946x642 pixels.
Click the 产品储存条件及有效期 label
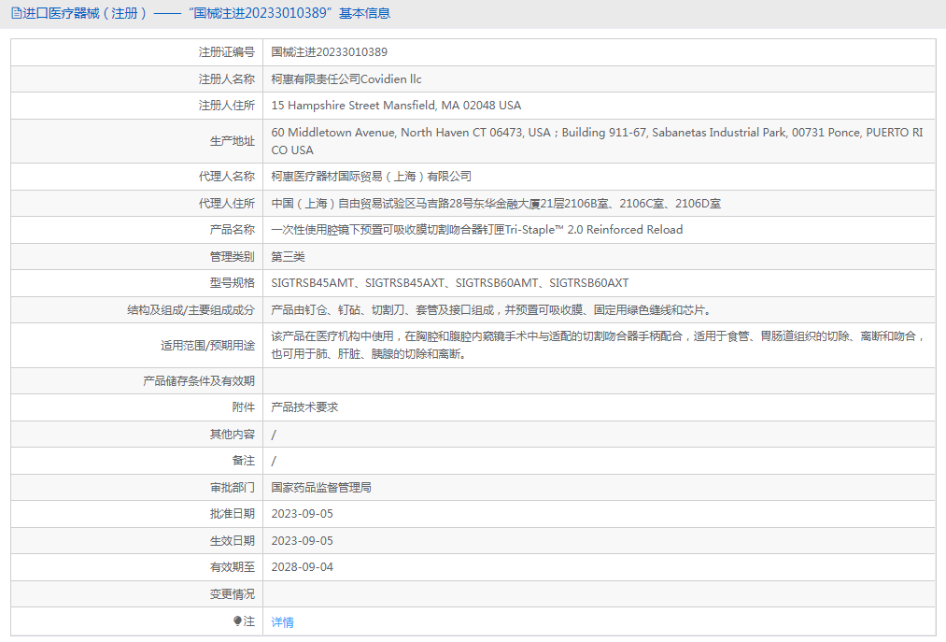199,381
